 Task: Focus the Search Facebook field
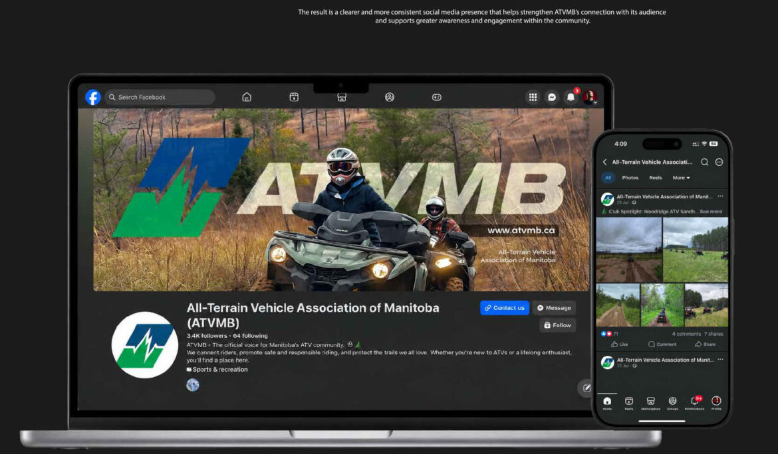(x=160, y=97)
